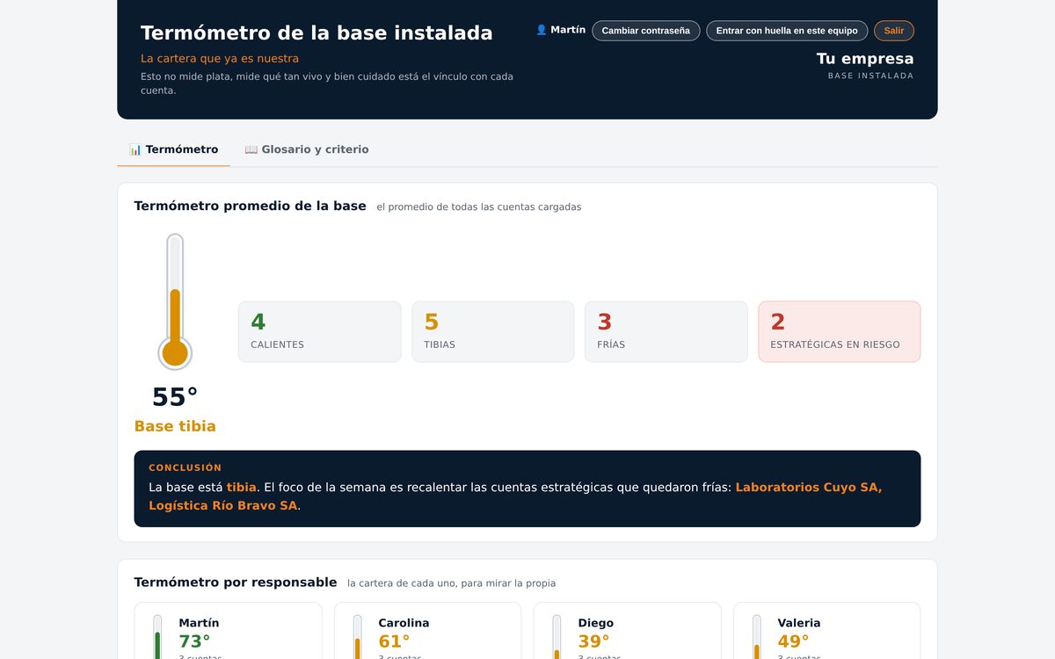
Task: Log out with the Salir button
Action: click(894, 31)
